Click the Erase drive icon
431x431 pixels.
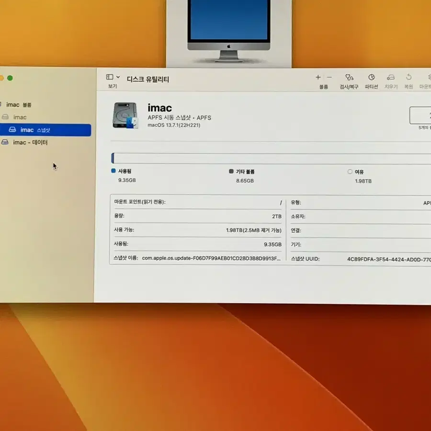pos(391,78)
